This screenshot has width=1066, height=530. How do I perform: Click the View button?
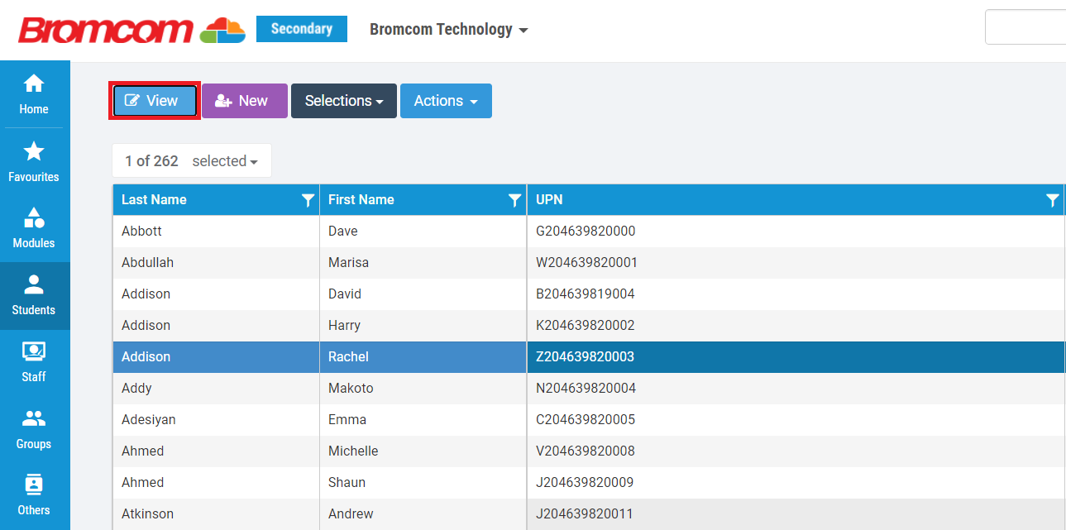point(155,101)
